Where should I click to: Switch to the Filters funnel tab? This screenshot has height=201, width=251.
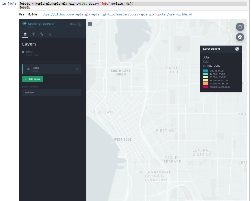coord(33,34)
